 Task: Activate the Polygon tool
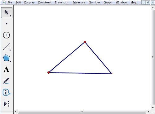(x=6, y=58)
